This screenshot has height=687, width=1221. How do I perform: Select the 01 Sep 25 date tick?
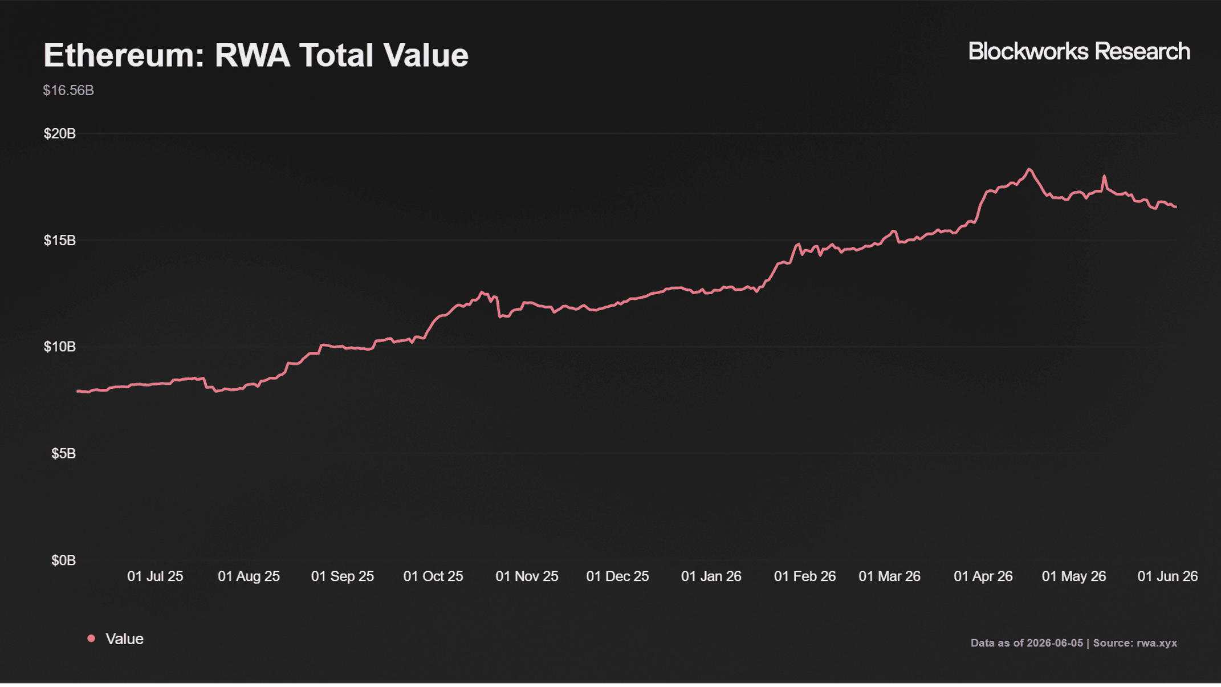[343, 576]
